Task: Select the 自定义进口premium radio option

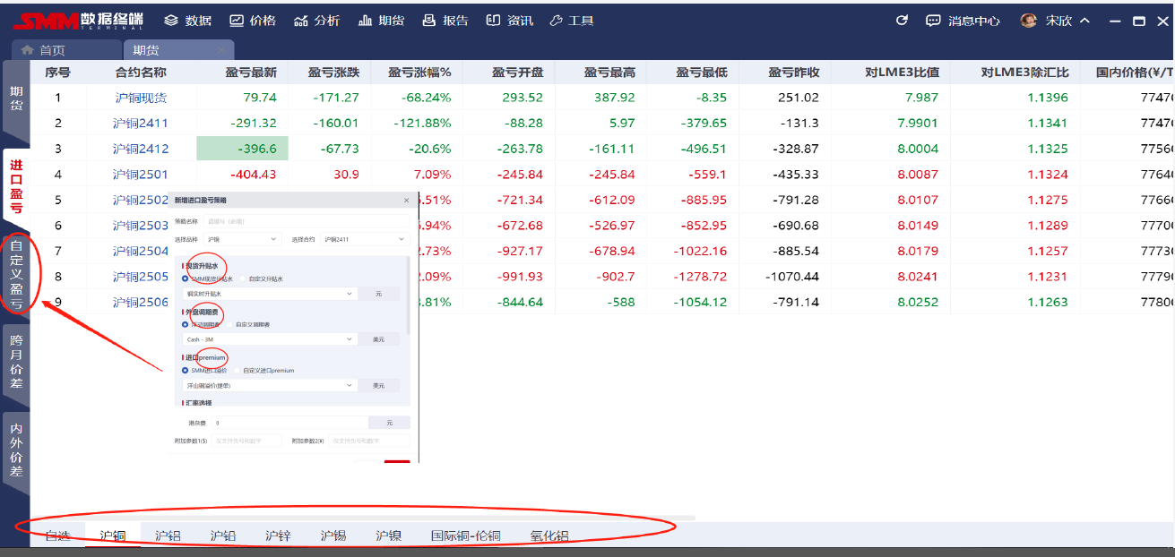Action: coord(238,371)
